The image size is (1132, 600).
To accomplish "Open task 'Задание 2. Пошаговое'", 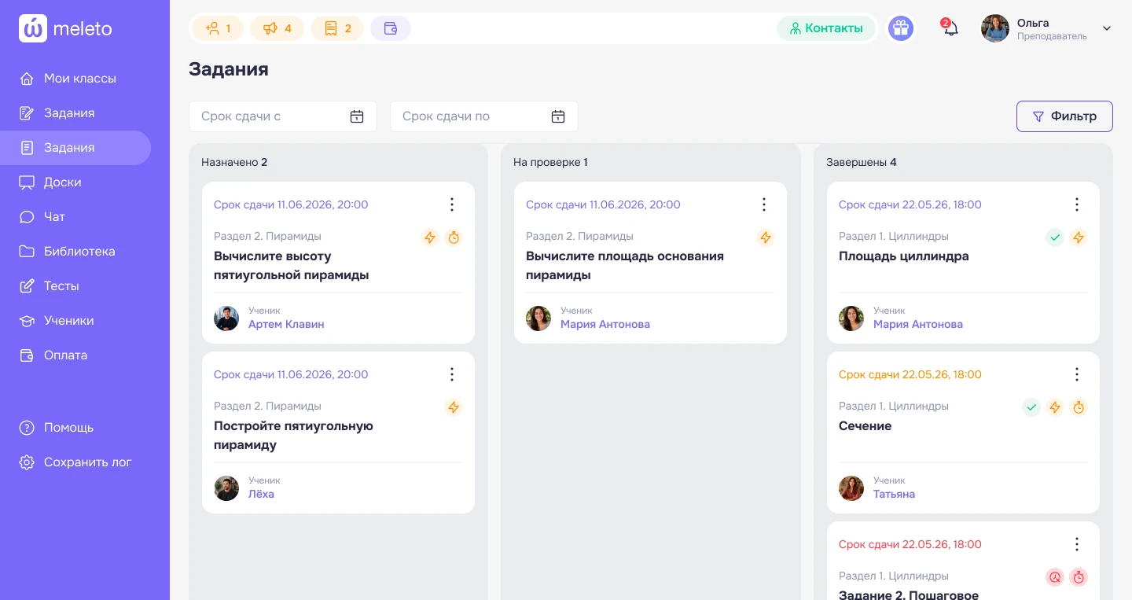I will pyautogui.click(x=909, y=594).
